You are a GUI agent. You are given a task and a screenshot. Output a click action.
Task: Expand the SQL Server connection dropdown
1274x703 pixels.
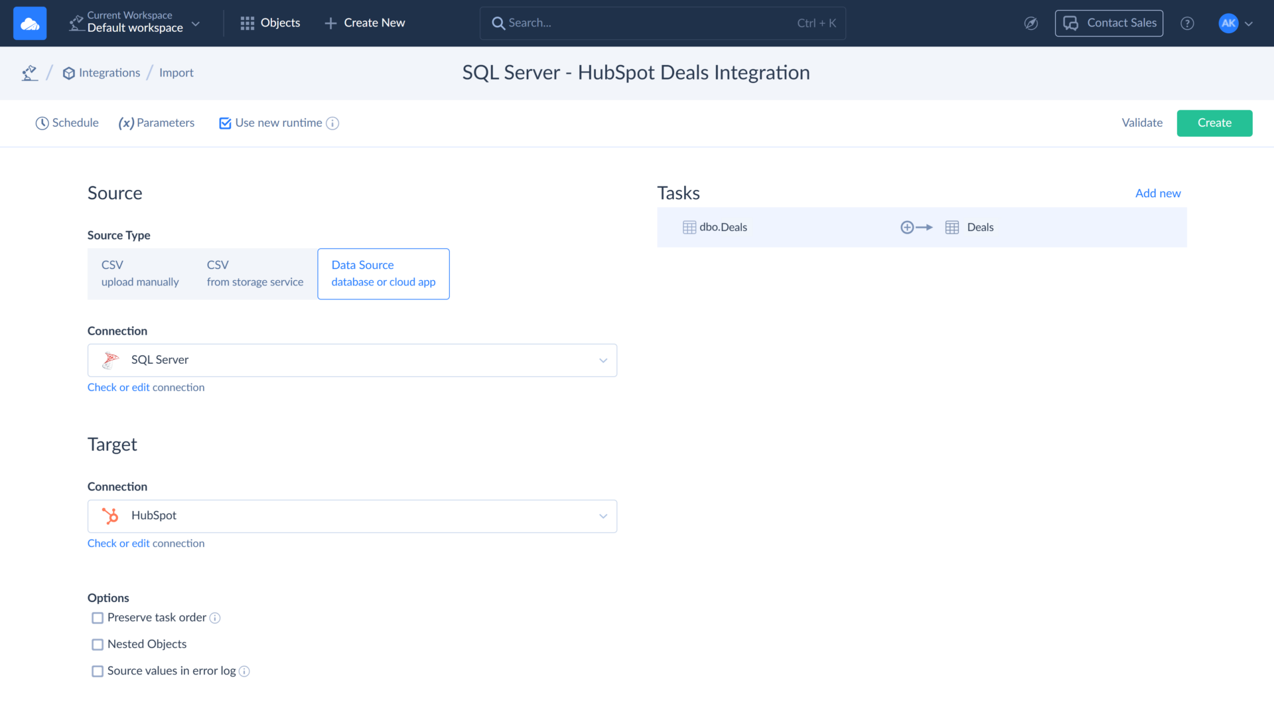tap(602, 360)
